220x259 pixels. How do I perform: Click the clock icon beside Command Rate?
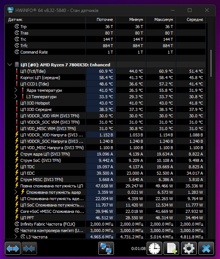tap(17, 52)
